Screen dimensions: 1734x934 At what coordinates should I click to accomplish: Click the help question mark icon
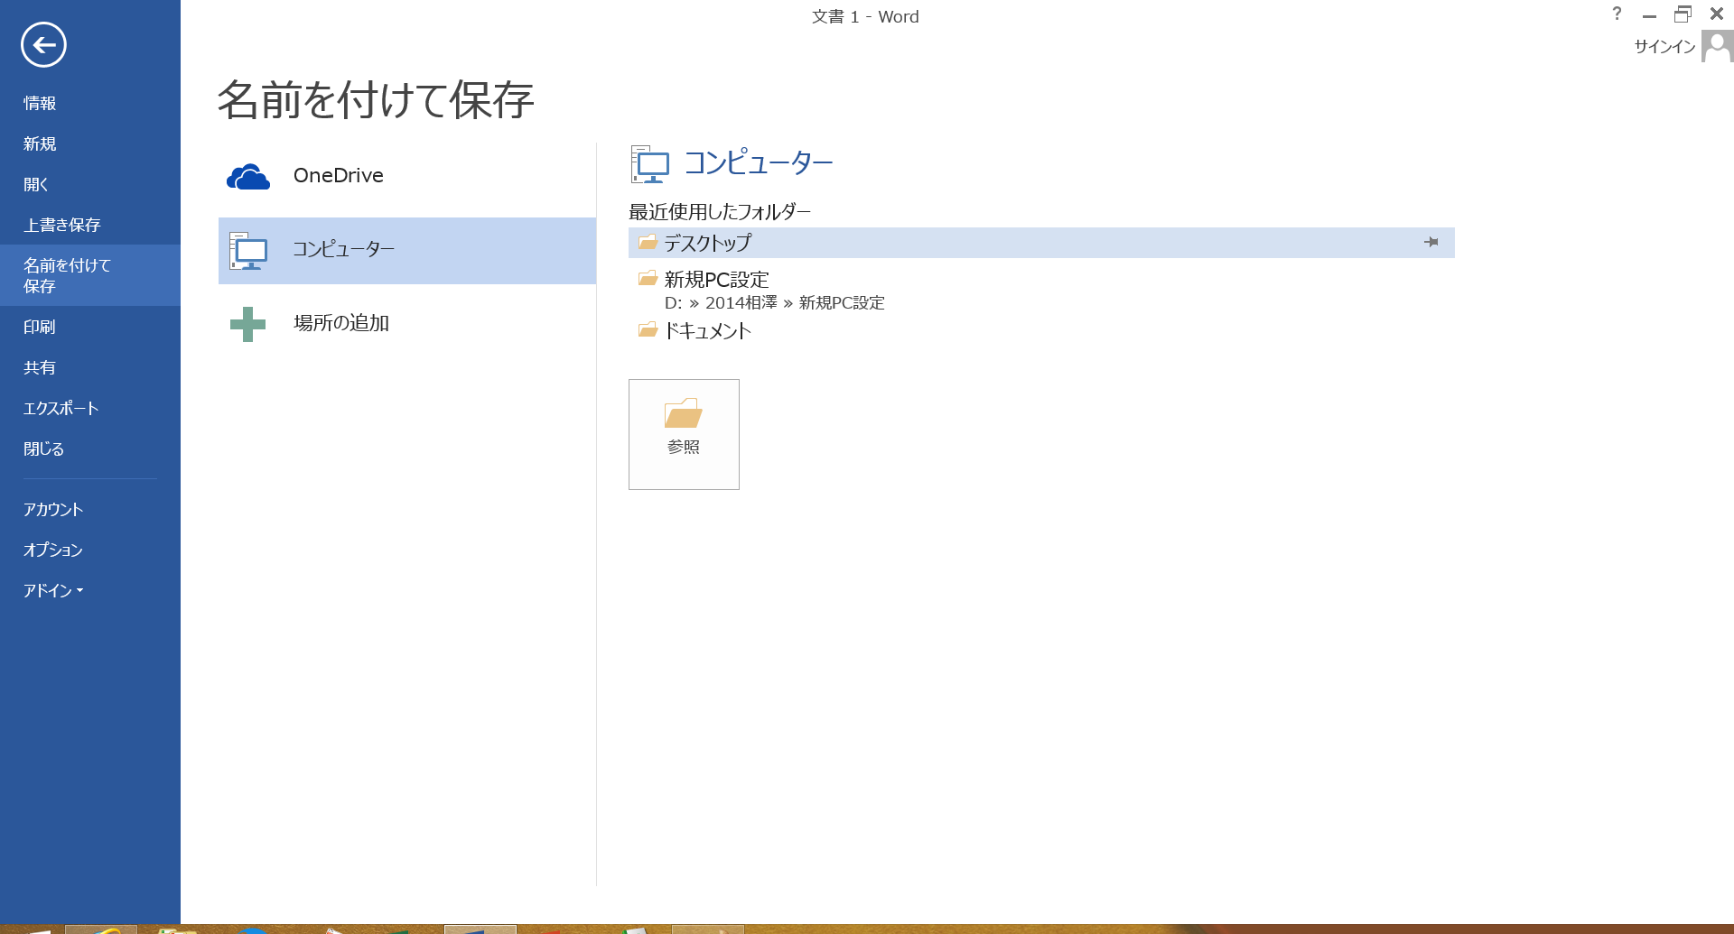1617,14
